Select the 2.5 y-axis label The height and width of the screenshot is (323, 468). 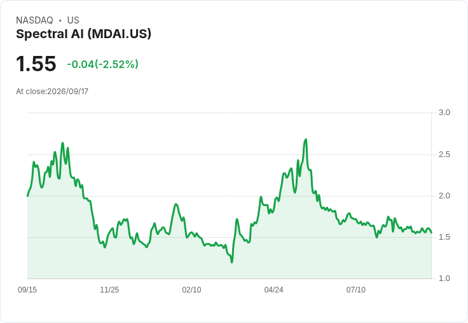444,155
